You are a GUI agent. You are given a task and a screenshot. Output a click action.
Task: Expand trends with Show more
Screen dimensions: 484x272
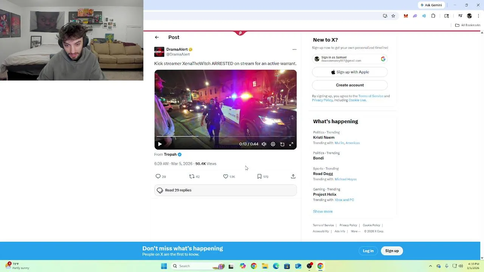click(323, 212)
